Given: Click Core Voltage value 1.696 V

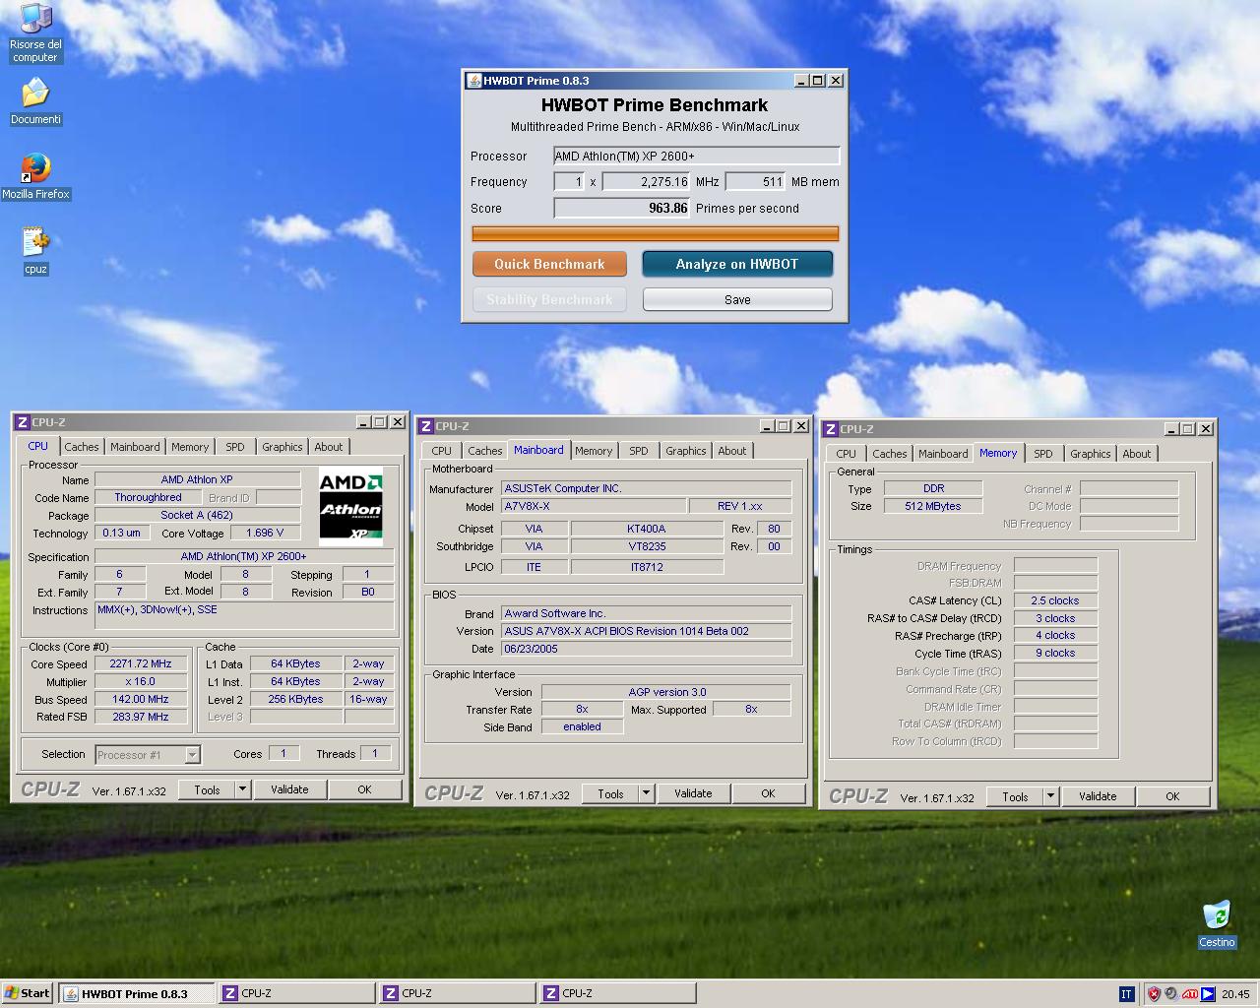Looking at the screenshot, I should point(266,533).
